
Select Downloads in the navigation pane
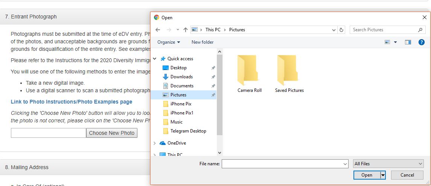(181, 77)
